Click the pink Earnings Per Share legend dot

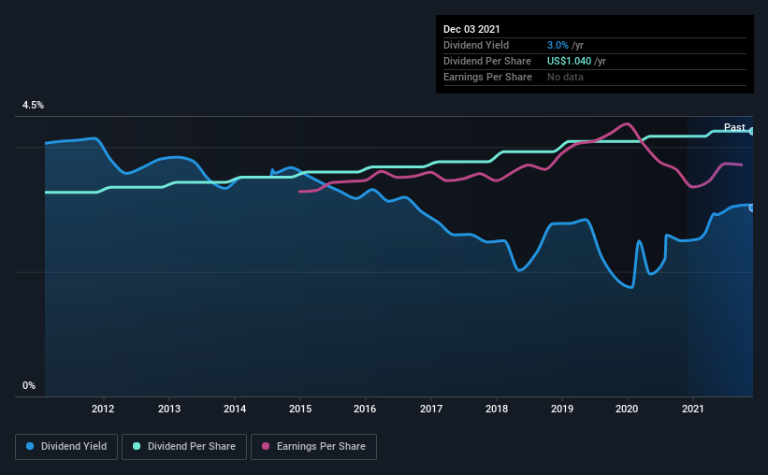click(x=266, y=446)
